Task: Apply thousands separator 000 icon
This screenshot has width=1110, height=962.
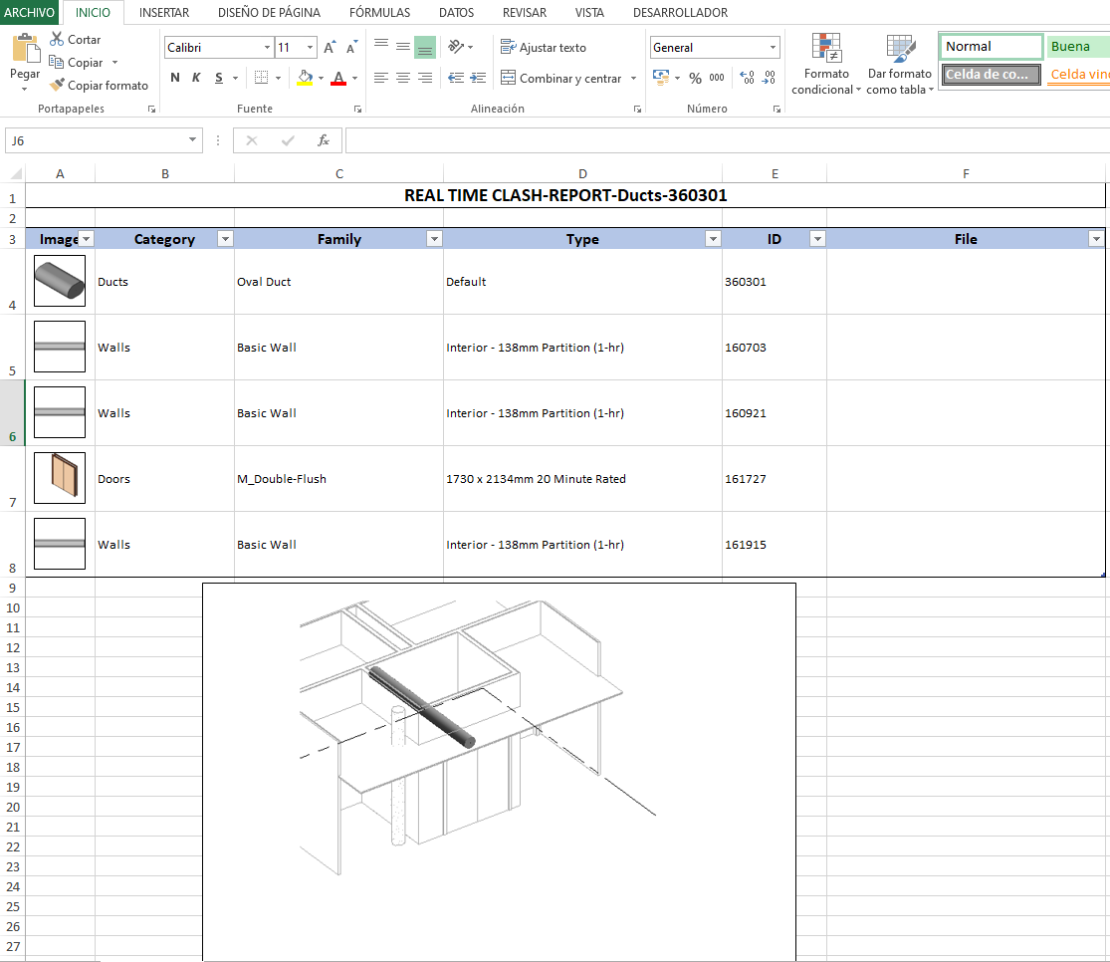Action: tap(717, 78)
